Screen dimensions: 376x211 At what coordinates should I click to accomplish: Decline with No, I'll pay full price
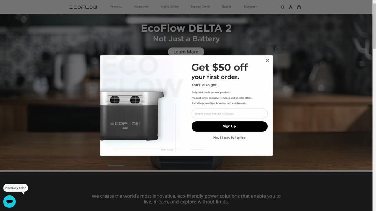[x=229, y=138]
